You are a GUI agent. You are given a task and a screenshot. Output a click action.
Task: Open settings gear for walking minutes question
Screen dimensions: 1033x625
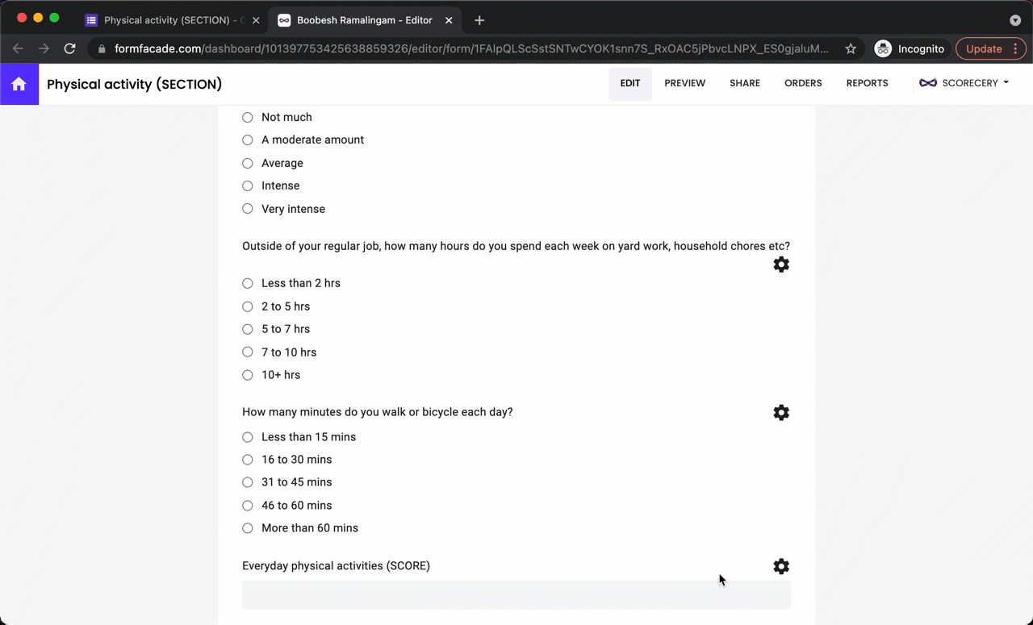coord(780,412)
